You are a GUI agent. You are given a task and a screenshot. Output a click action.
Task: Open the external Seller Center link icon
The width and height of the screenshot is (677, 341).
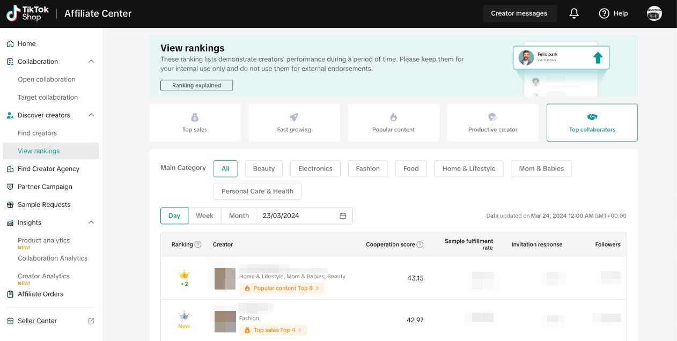pos(91,321)
